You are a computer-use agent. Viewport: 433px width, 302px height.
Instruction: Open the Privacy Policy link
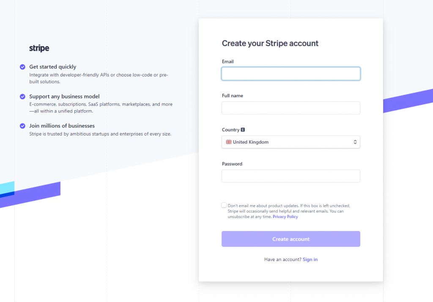click(285, 217)
